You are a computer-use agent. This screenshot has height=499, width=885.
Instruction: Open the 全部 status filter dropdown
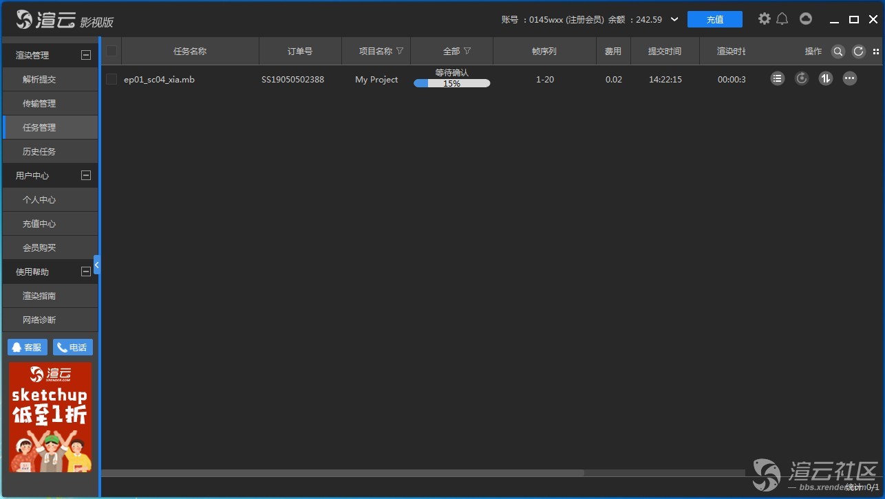[x=467, y=51]
